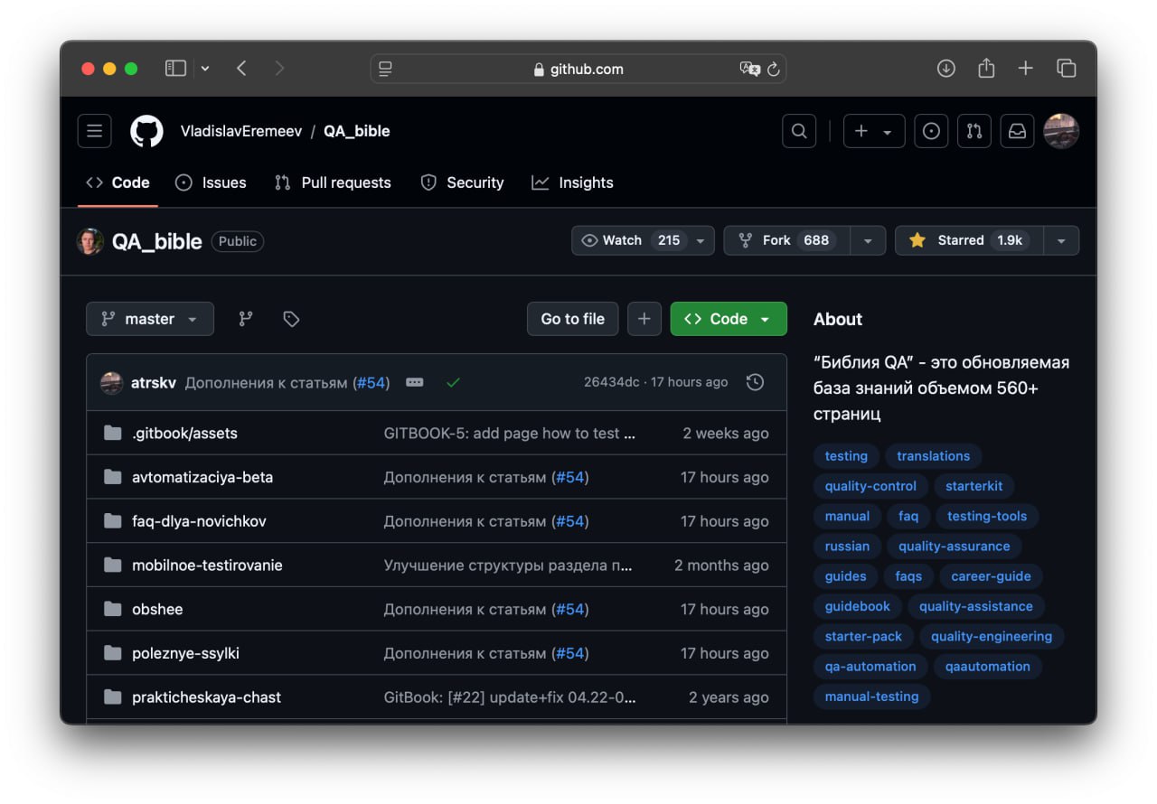Open the avtomatizaciya-beta folder
This screenshot has width=1157, height=804.
point(202,477)
